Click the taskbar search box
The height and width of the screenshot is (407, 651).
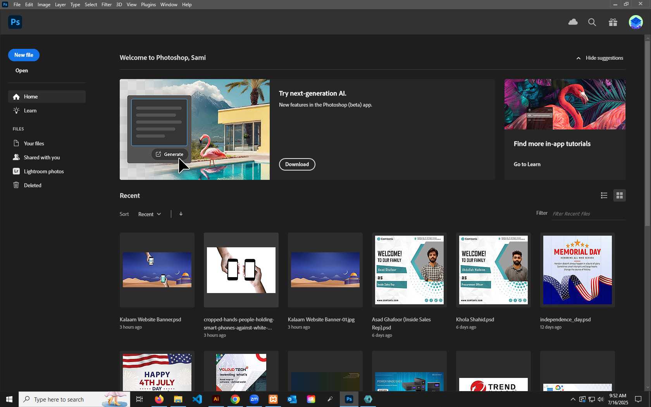click(74, 399)
